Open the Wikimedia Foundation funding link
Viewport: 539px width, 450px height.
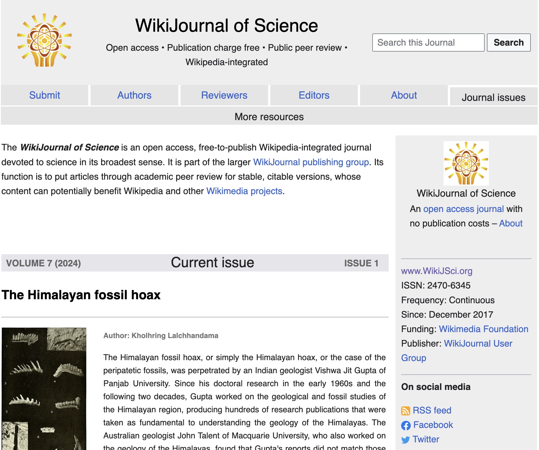click(x=484, y=329)
